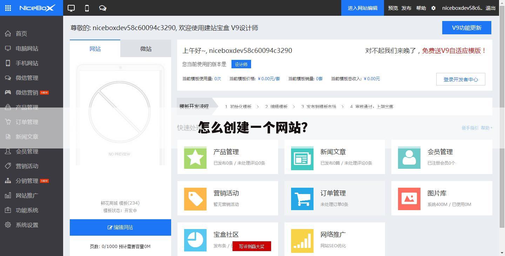Click the desktop preview icon in the top bar

click(x=71, y=8)
